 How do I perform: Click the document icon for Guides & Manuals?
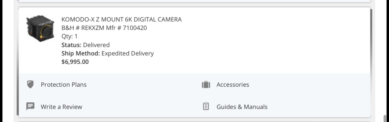click(206, 106)
